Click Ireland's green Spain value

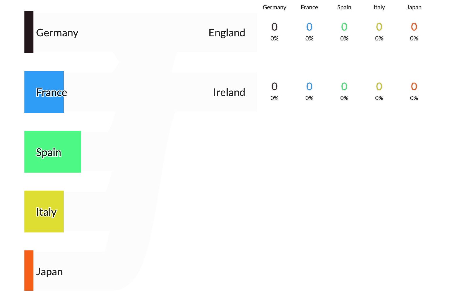344,86
